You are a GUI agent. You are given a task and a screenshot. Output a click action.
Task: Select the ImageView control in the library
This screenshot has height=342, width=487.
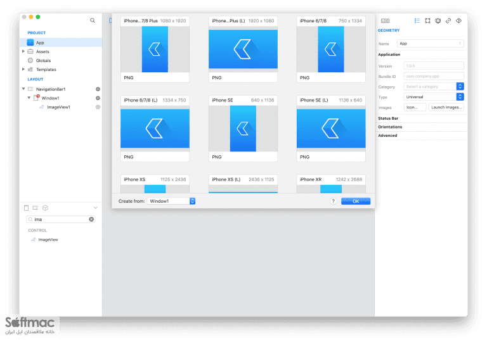tap(48, 239)
